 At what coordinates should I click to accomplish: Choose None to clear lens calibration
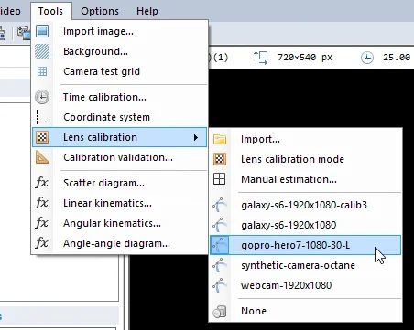pyautogui.click(x=306, y=311)
